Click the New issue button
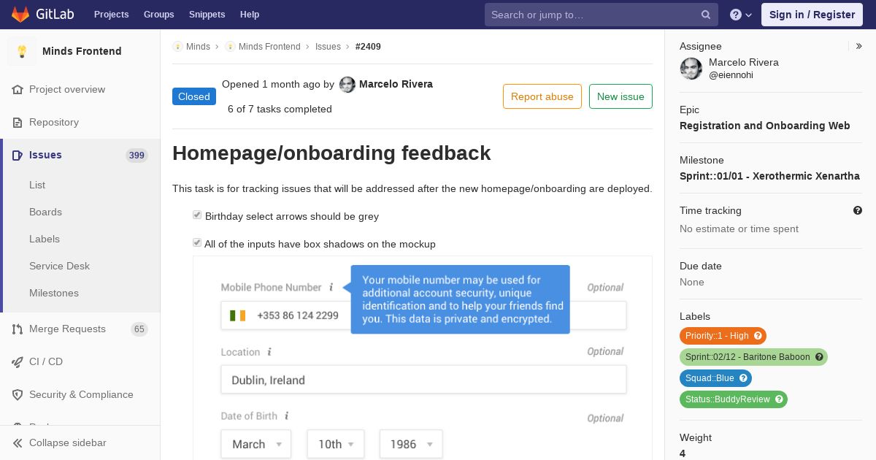 click(620, 96)
